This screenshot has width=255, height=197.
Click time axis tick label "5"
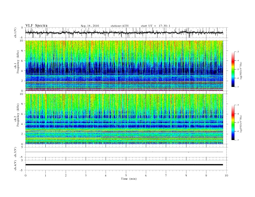tap(126, 175)
